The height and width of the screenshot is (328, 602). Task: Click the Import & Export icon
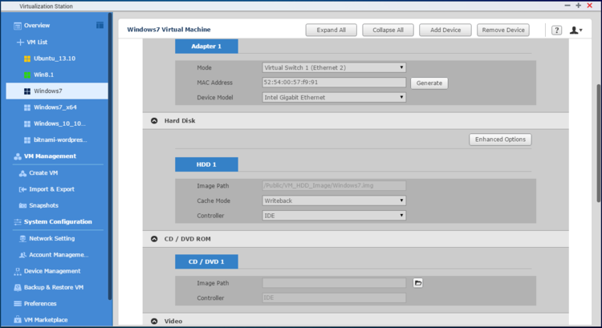(22, 189)
